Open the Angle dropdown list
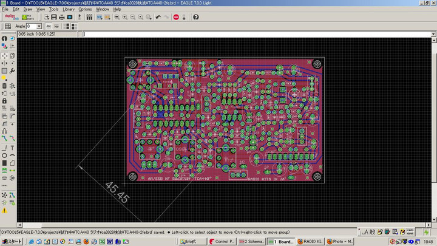Screen dimensions: 437x246 coord(39,26)
